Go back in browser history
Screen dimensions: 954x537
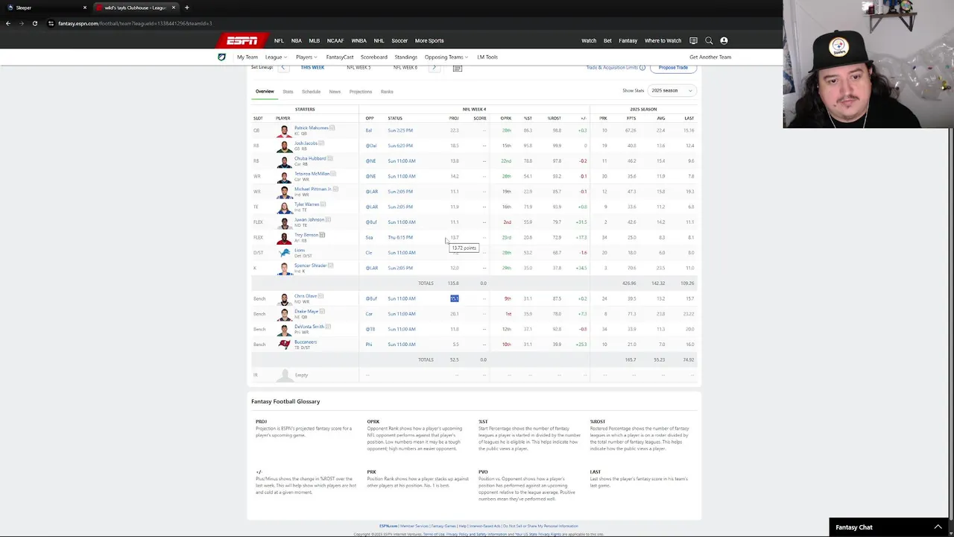(8, 23)
